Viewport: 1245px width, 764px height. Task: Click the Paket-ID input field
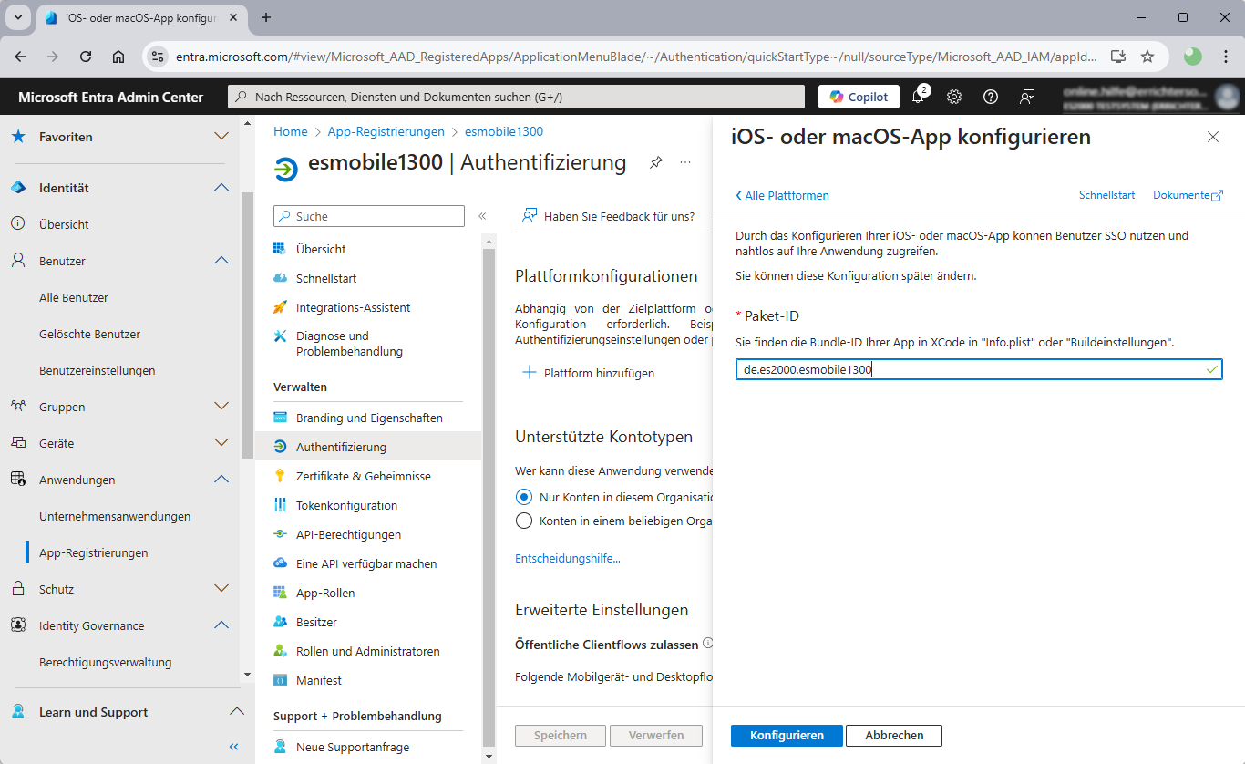click(x=978, y=369)
